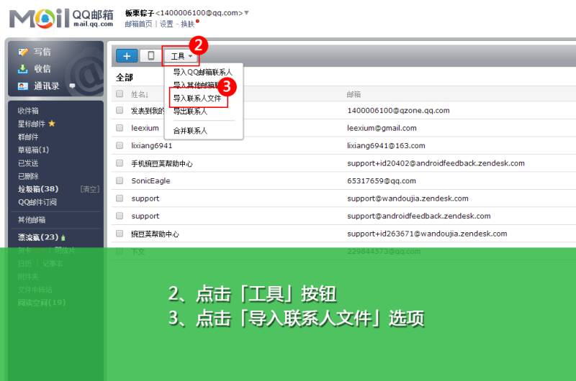The width and height of the screenshot is (576, 381).
Task: Open 收件箱 inbox folder
Action: 28,111
